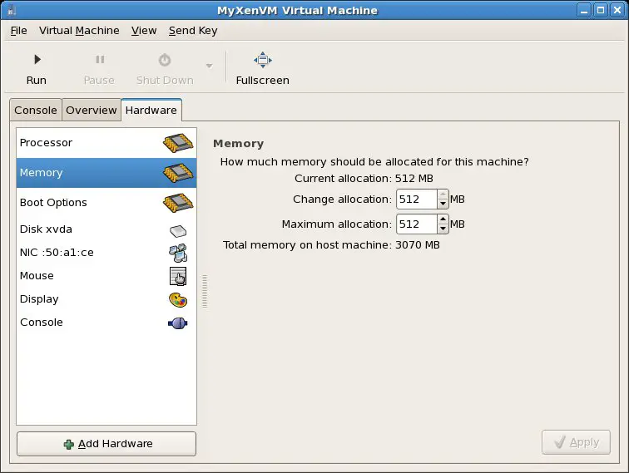Select Console in the hardware list

tap(106, 323)
